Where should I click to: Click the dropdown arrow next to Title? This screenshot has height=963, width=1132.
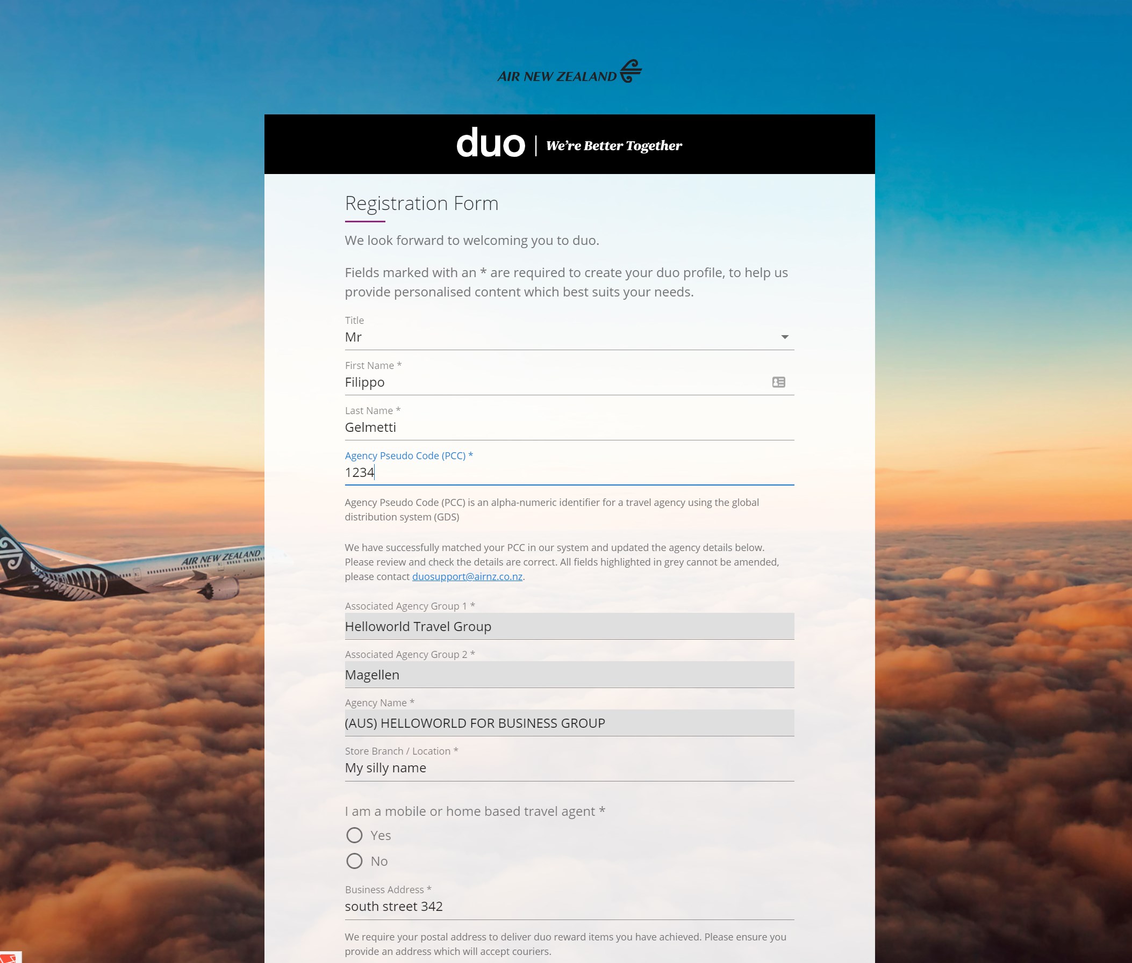pyautogui.click(x=784, y=337)
